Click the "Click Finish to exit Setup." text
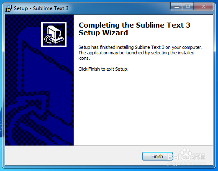The width and height of the screenshot is (218, 171). [103, 69]
